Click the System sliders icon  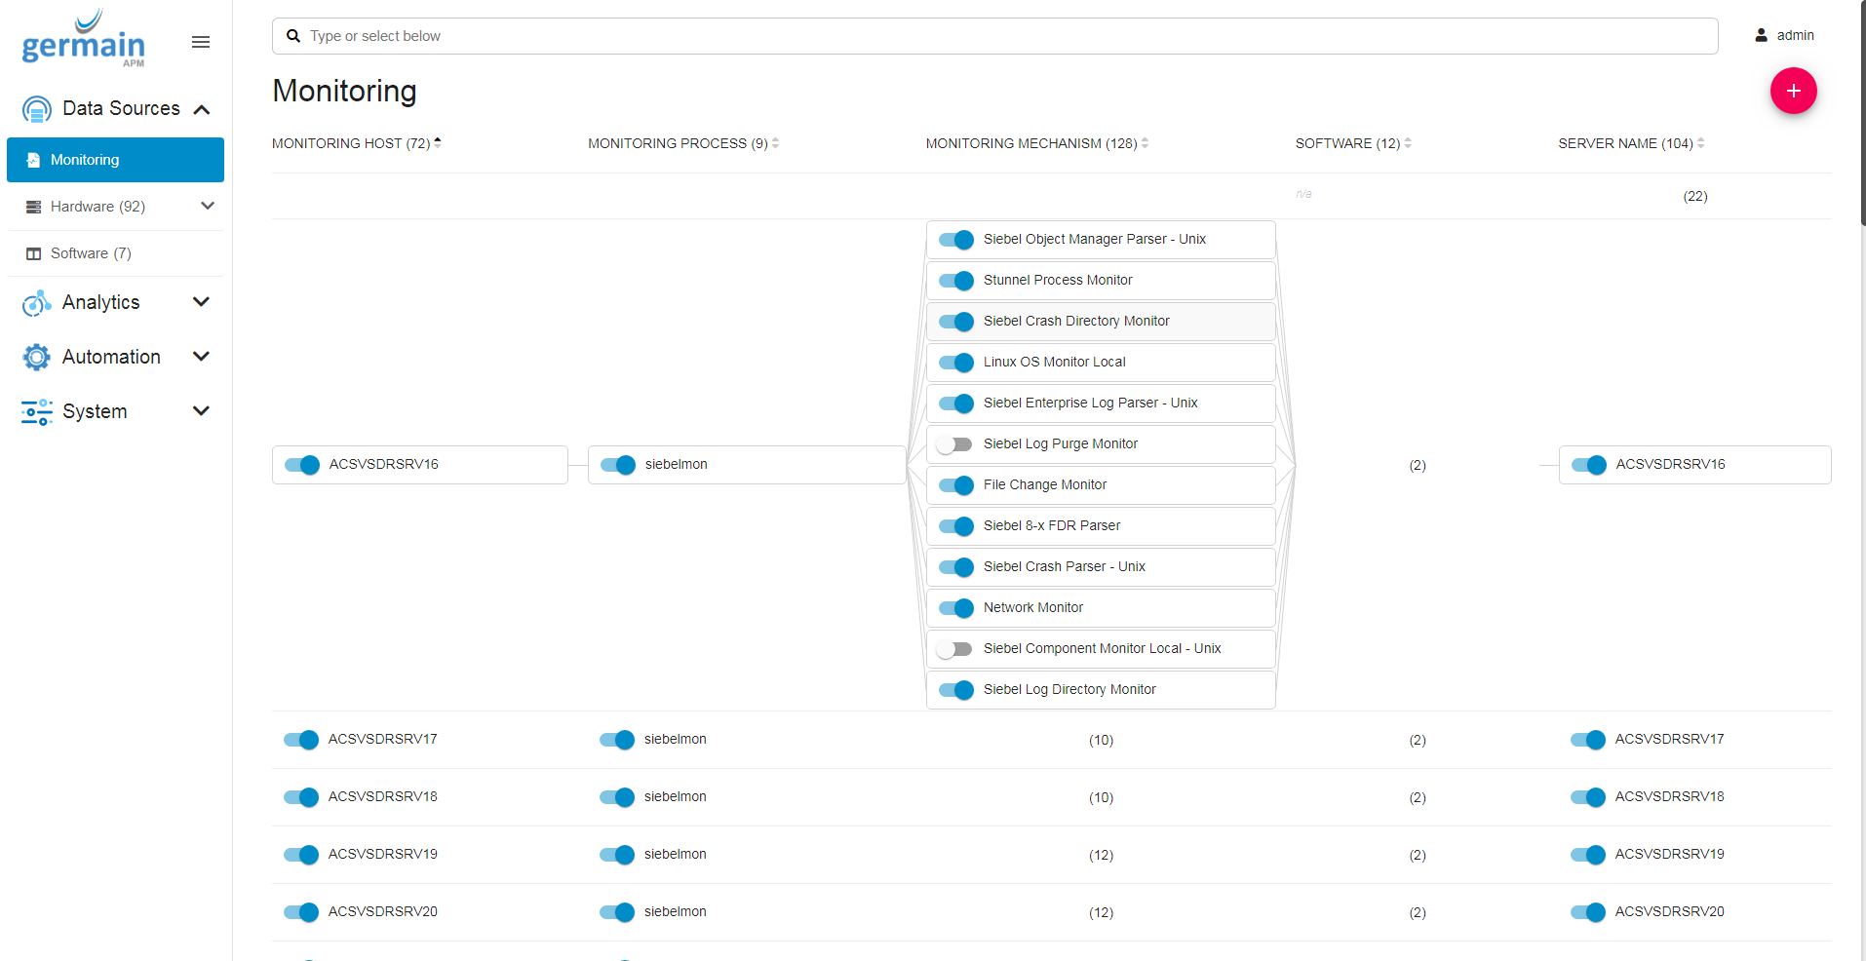tap(36, 412)
